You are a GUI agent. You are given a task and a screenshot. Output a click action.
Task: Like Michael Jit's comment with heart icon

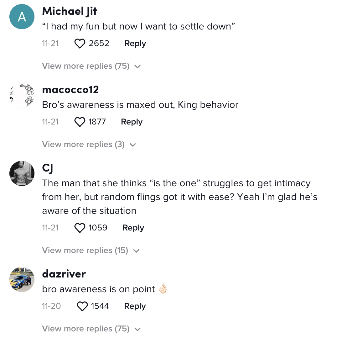tap(80, 44)
